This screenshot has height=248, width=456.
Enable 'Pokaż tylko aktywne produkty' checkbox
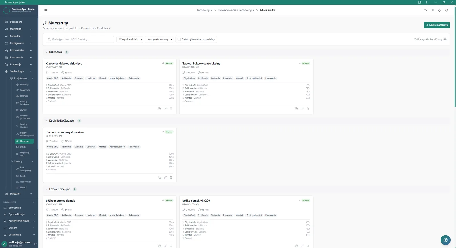click(179, 39)
